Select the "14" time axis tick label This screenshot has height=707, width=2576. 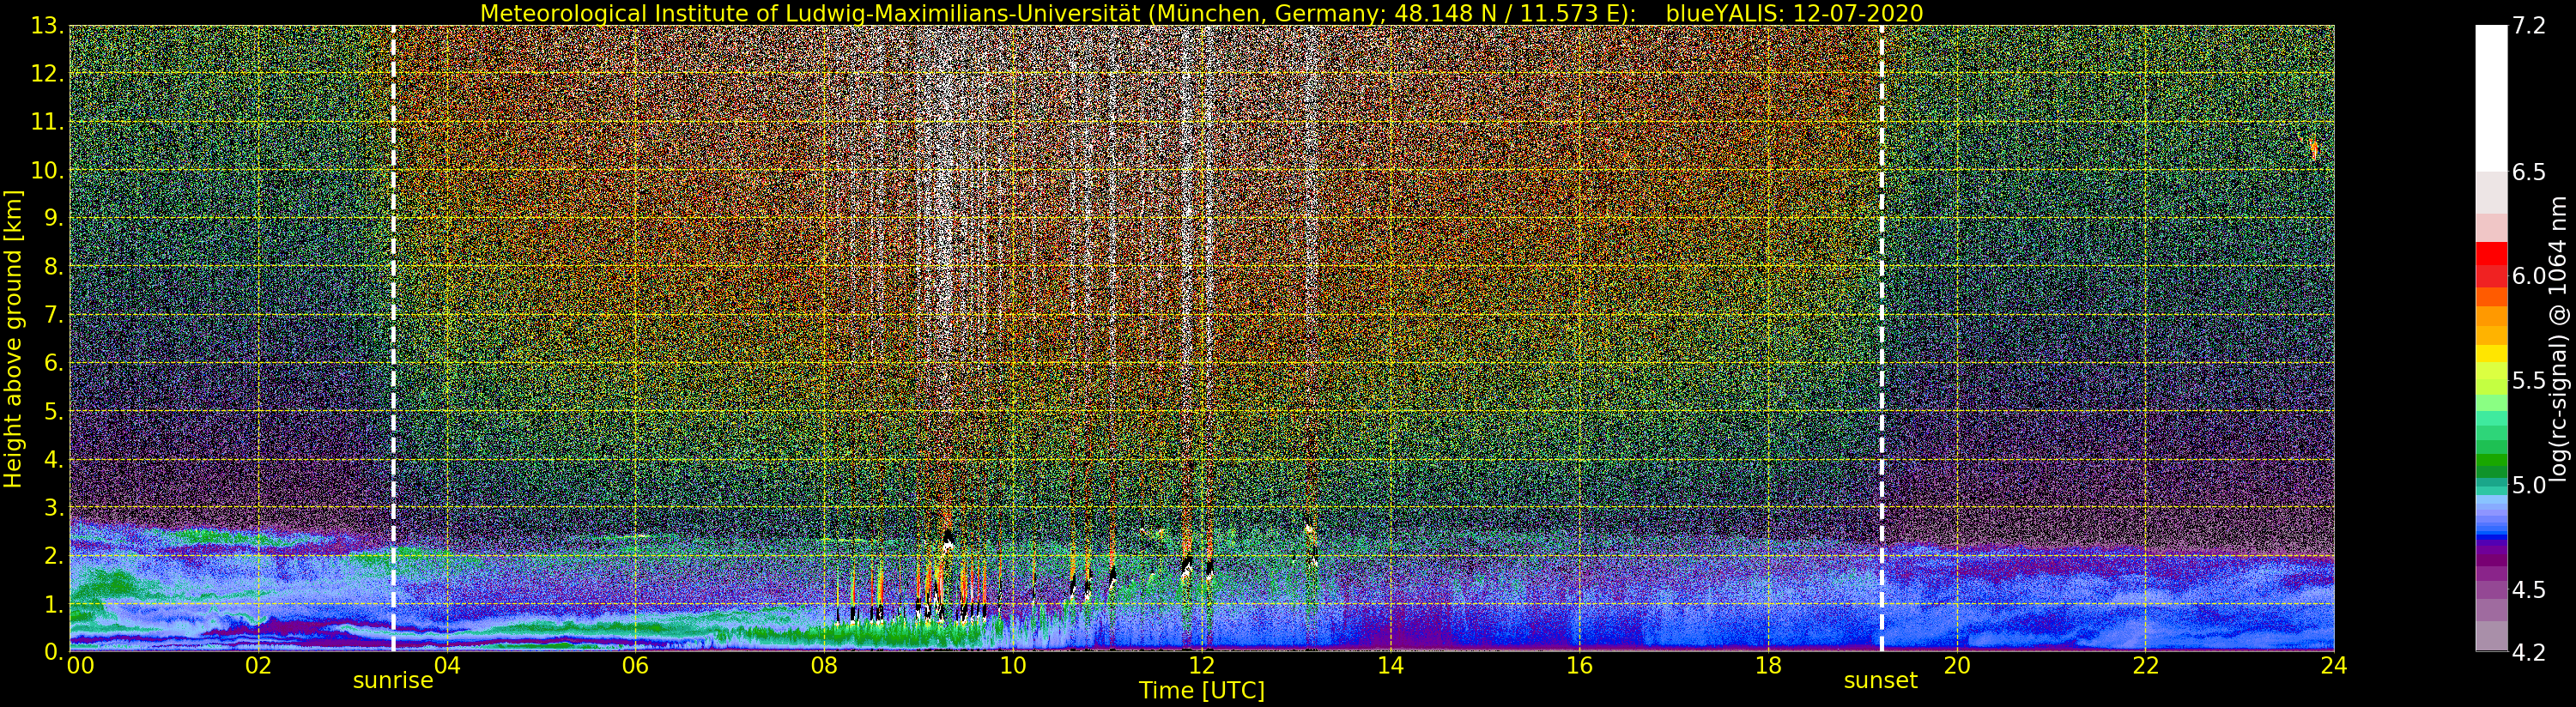click(1390, 666)
